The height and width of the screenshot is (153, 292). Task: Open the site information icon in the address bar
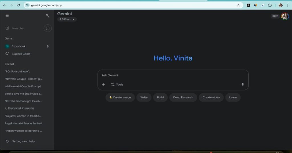27,5
